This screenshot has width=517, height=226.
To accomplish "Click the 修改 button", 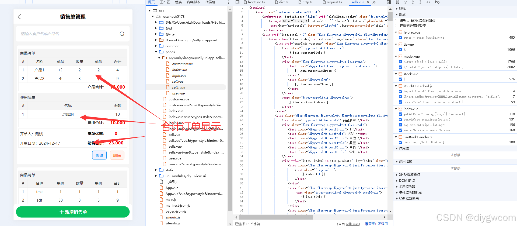I will [x=99, y=155].
